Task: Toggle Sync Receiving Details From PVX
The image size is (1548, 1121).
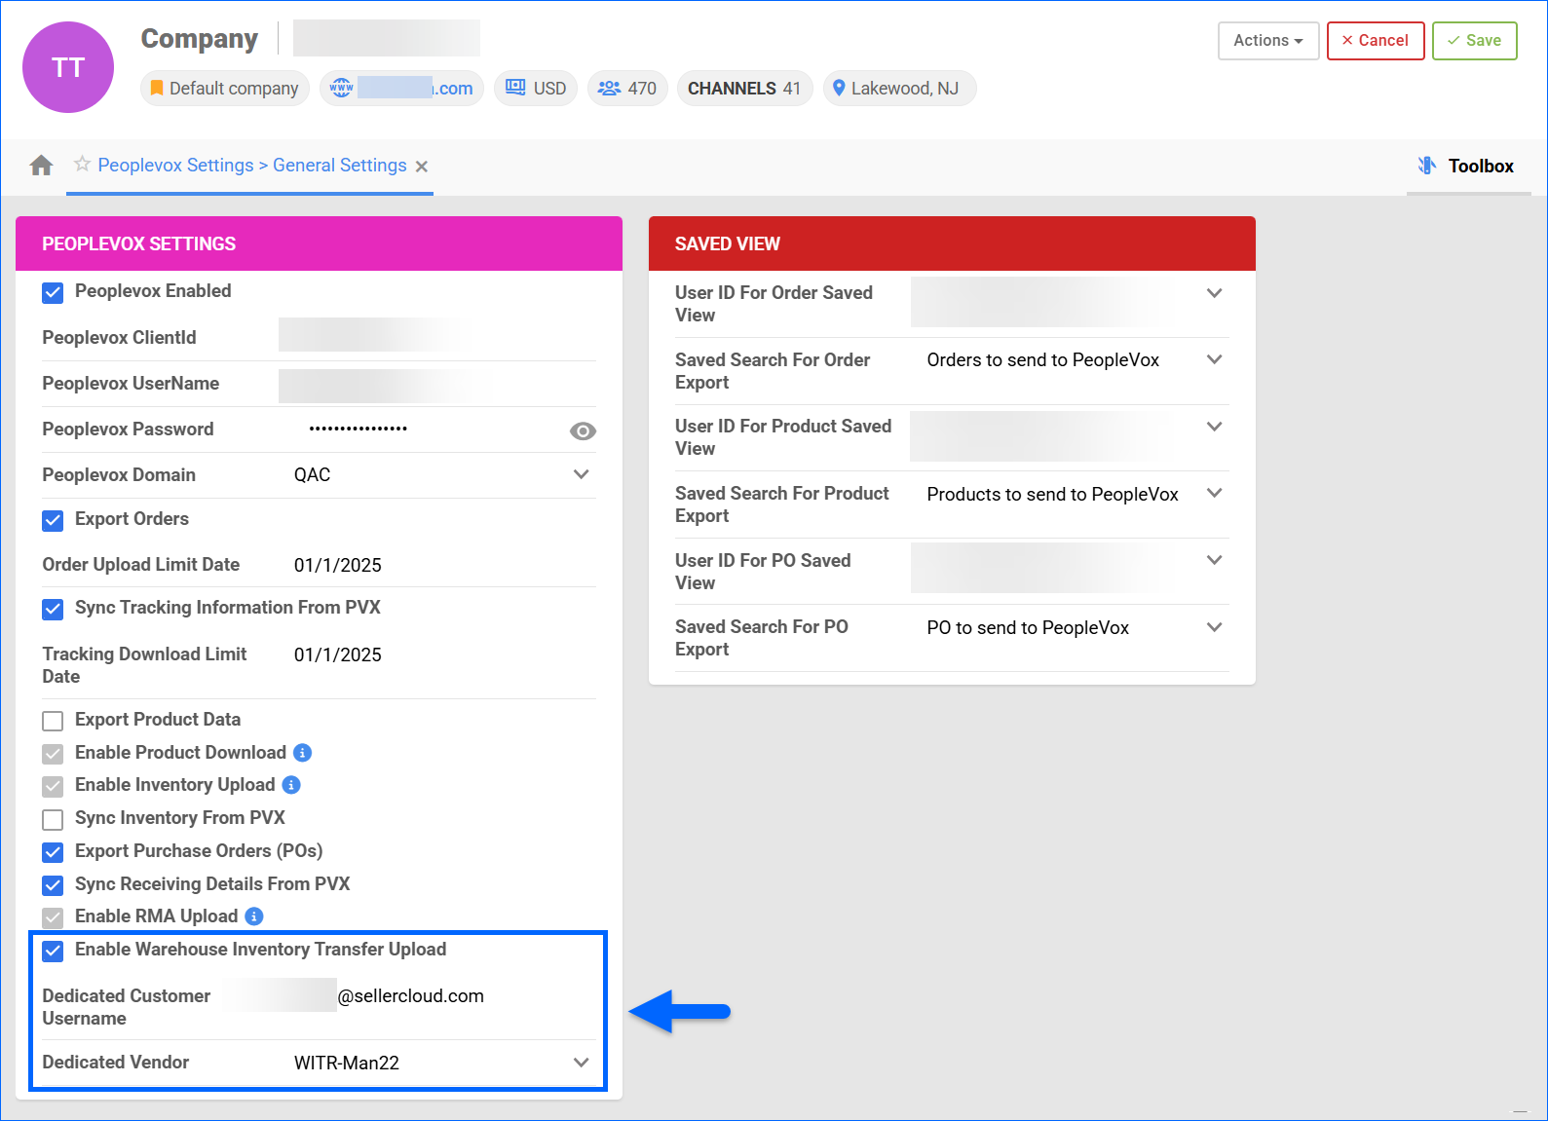Action: [x=53, y=885]
